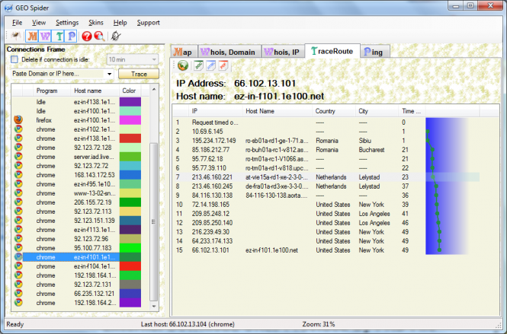507x334 pixels.
Task: Toggle the green T TraceRoute toolbar button
Action: click(59, 36)
